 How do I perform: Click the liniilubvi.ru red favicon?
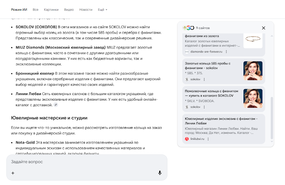pyautogui.click(x=187, y=139)
